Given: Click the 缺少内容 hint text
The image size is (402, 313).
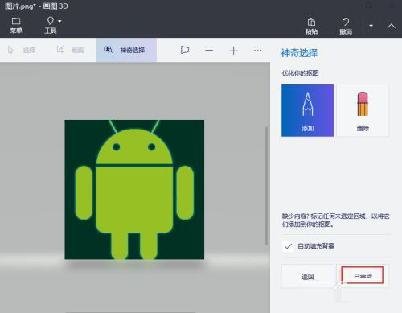Looking at the screenshot, I should point(335,220).
